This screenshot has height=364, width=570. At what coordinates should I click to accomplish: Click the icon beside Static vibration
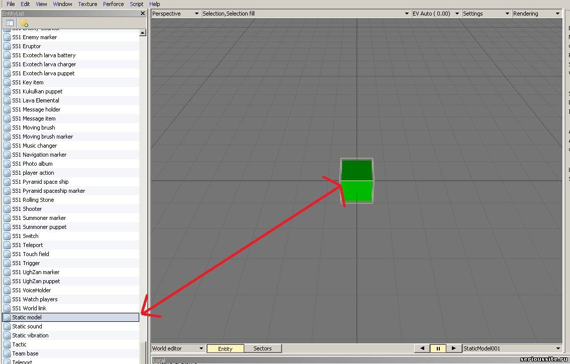pyautogui.click(x=7, y=336)
